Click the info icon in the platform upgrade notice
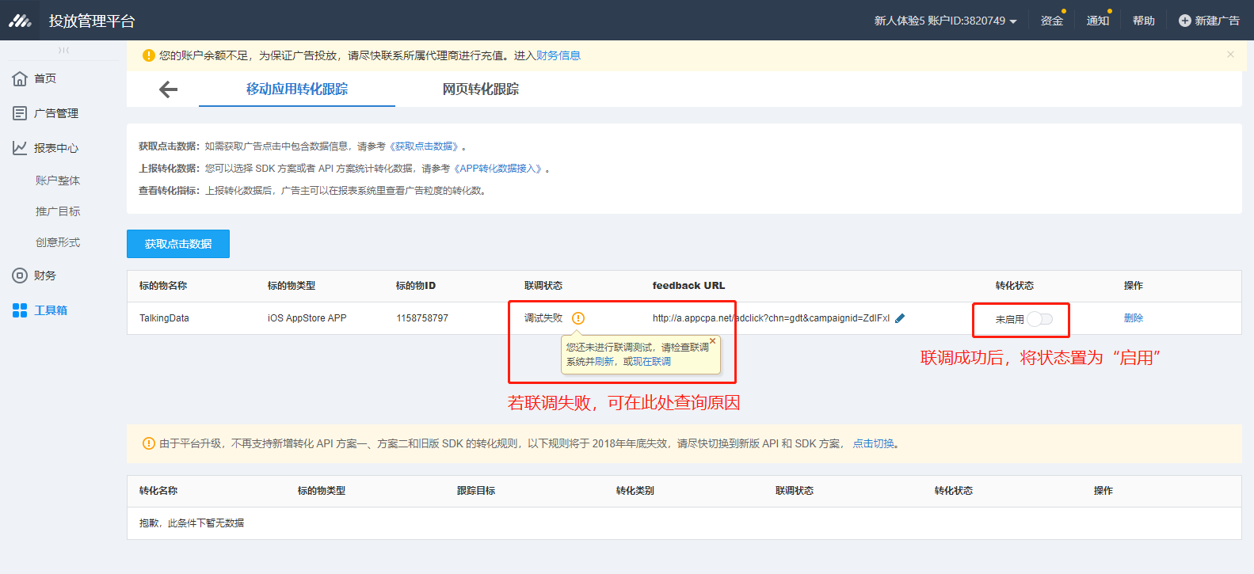 pos(148,443)
